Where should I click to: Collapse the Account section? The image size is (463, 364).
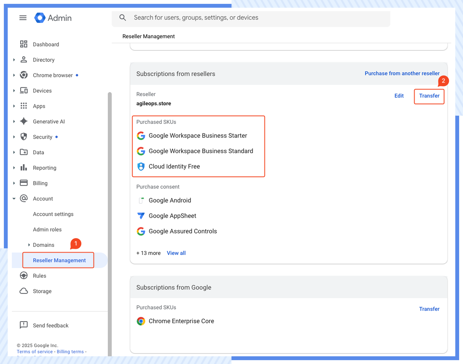click(x=14, y=198)
